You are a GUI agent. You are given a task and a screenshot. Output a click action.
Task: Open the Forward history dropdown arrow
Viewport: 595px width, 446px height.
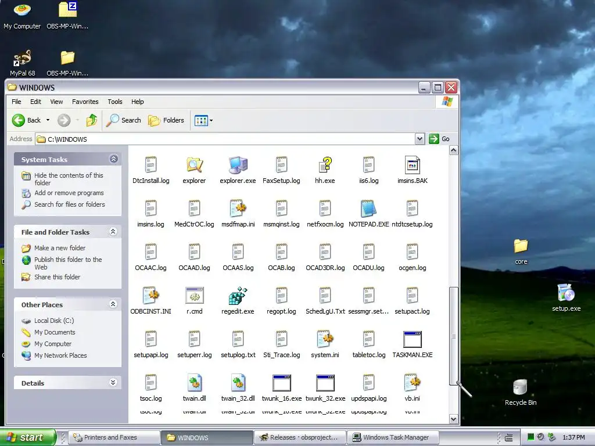77,120
